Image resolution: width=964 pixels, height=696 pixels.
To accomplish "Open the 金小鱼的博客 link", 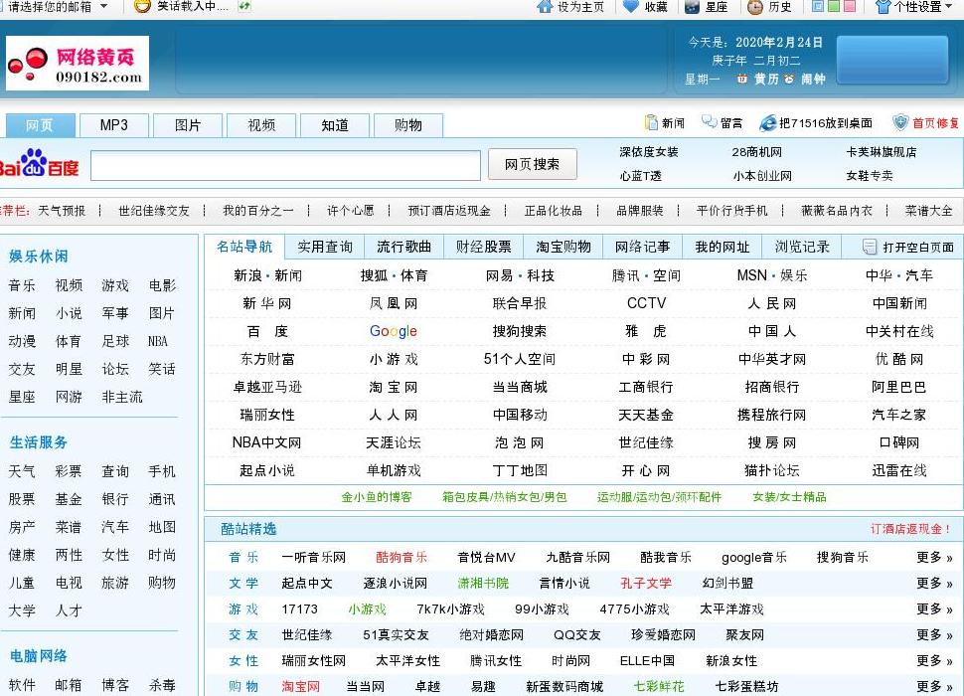I will [377, 497].
